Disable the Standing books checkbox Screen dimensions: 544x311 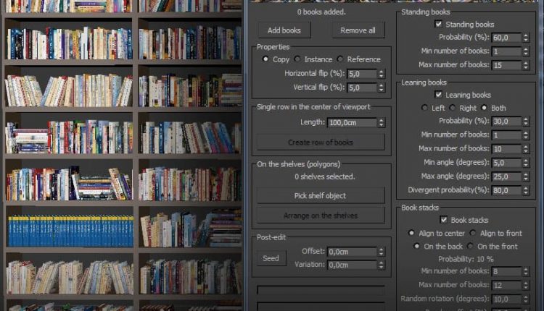pos(439,25)
